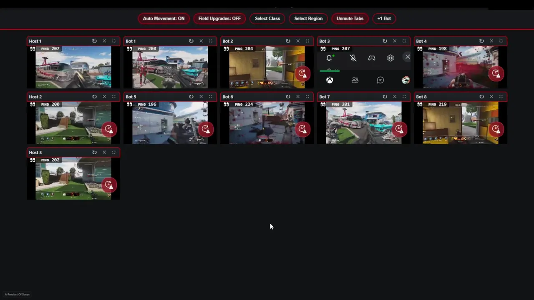Click the red reconnect badge on Bot 8

click(496, 129)
